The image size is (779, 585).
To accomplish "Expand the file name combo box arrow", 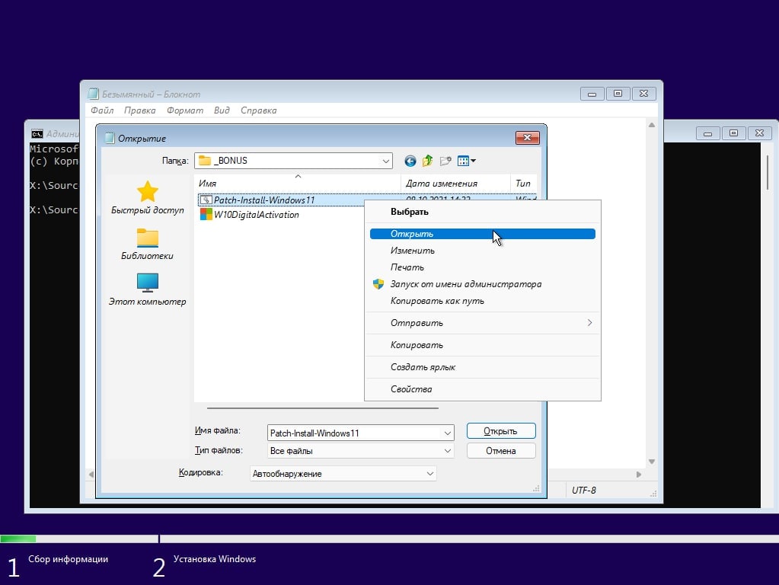I will 448,433.
